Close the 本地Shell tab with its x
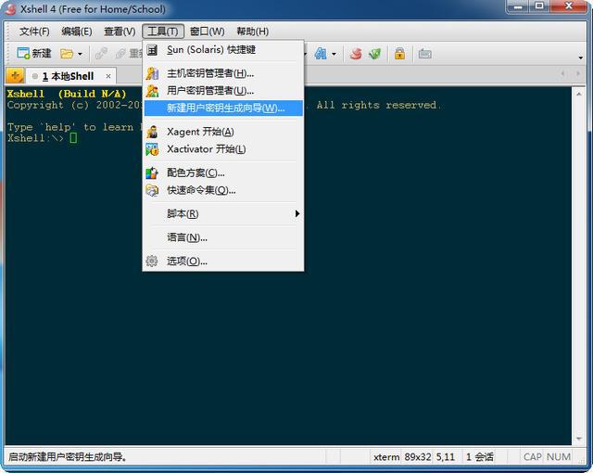593x473 pixels. click(x=108, y=76)
